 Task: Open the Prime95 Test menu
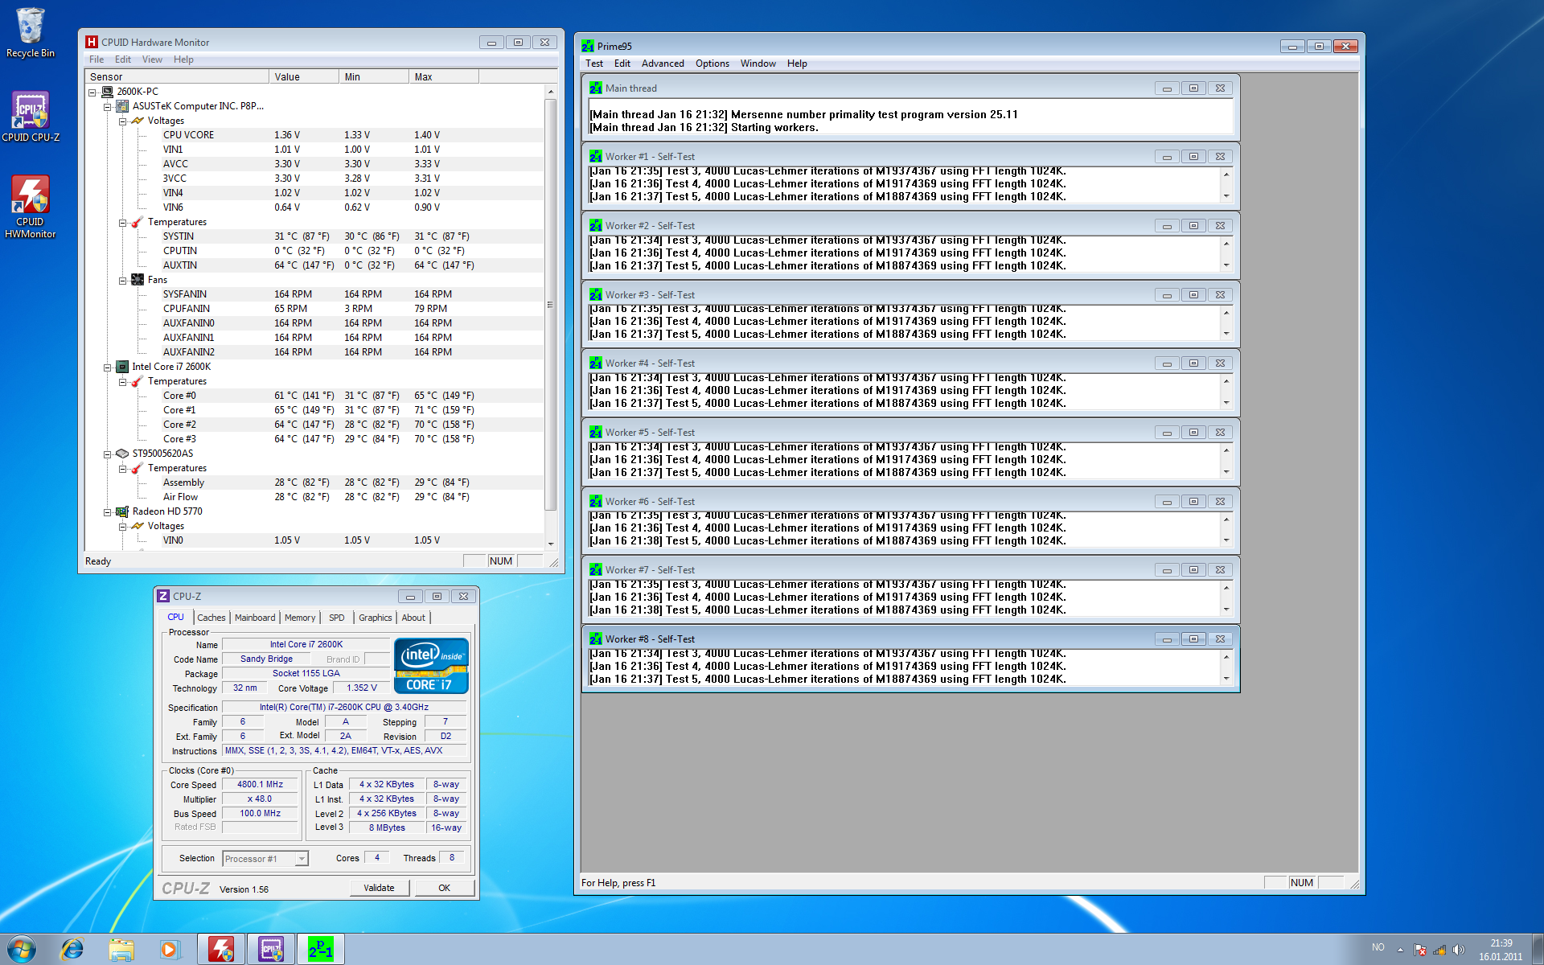click(594, 64)
